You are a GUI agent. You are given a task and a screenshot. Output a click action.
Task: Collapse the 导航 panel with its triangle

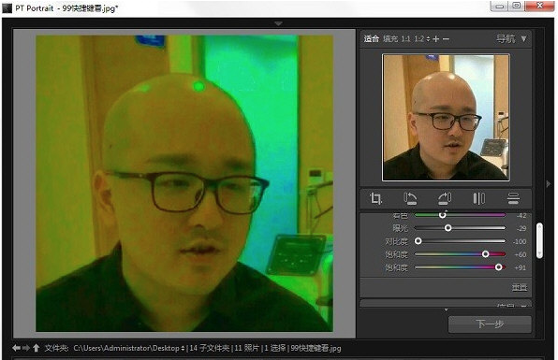click(x=524, y=38)
